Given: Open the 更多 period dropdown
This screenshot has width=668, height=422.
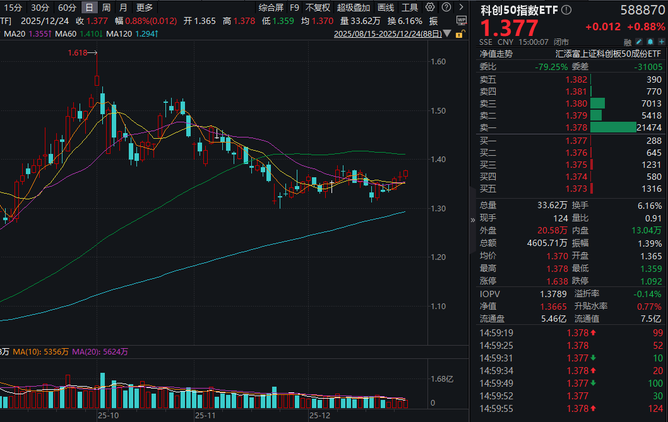Looking at the screenshot, I should point(143,7).
